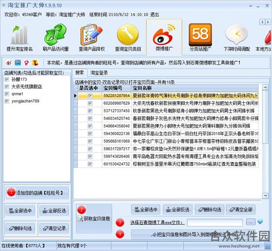This screenshot has width=272, height=251.
Task: Click 把宝贝信息和图片导入到微博群发 button
Action: pos(193,234)
